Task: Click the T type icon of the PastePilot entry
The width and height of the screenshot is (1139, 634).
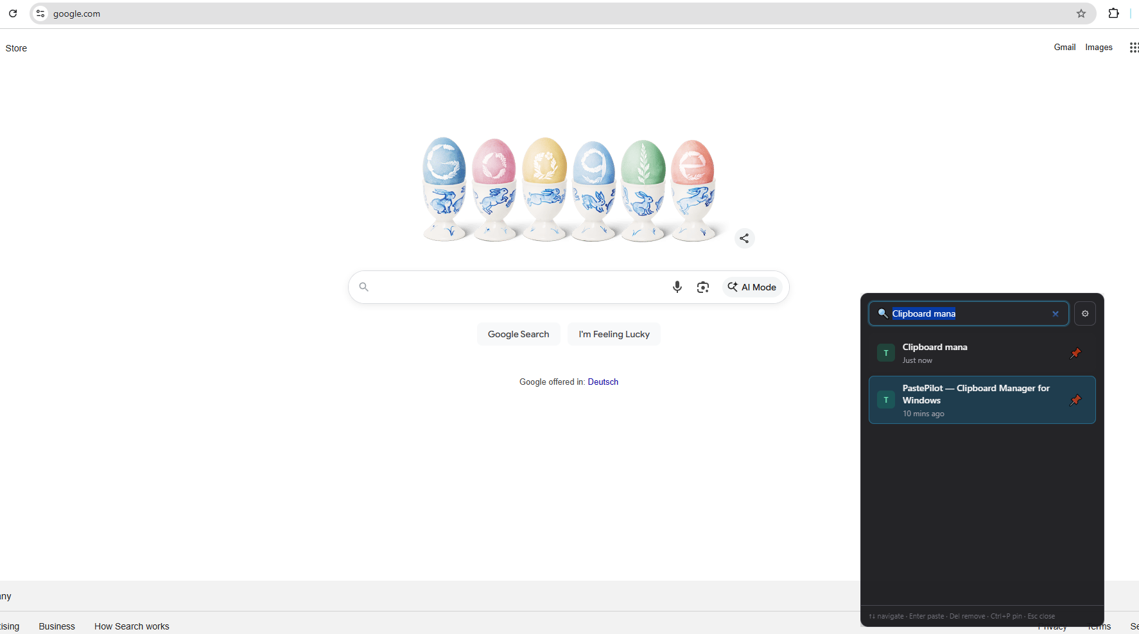Action: 886,400
